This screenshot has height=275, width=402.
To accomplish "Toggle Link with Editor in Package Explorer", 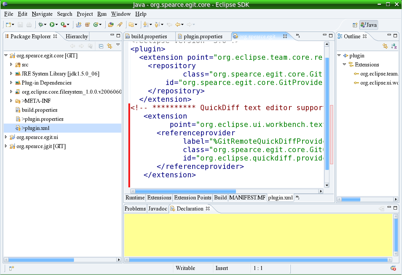I will 110,46.
